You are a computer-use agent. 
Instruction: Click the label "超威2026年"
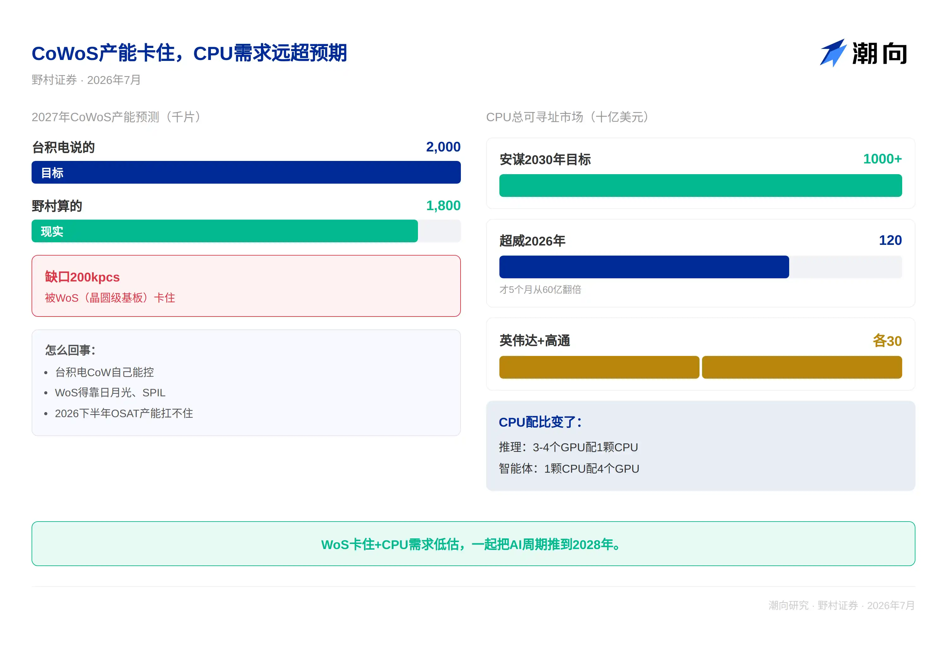click(x=532, y=241)
